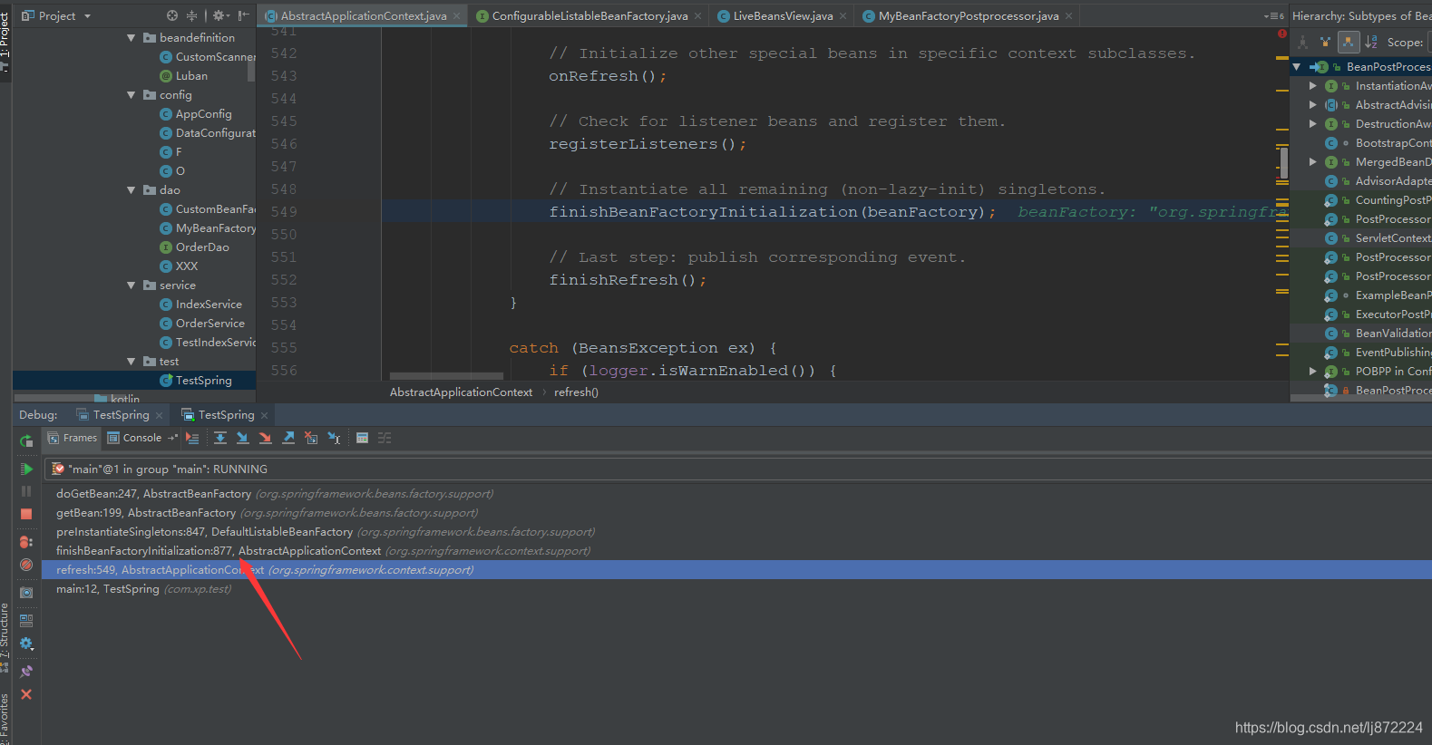Collapse the config folder

pyautogui.click(x=132, y=94)
